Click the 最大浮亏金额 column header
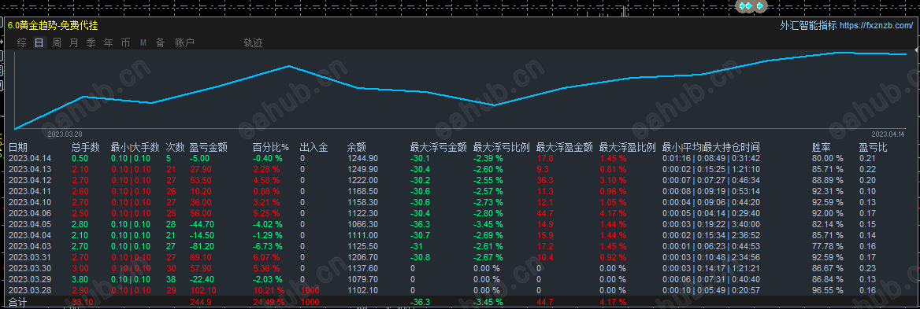This screenshot has height=309, width=920. [438, 148]
